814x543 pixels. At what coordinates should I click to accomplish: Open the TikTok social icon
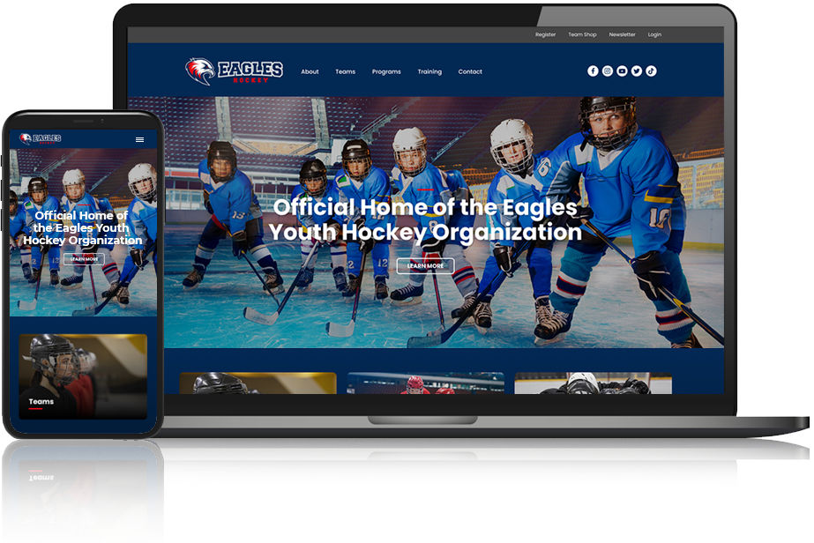(x=651, y=71)
